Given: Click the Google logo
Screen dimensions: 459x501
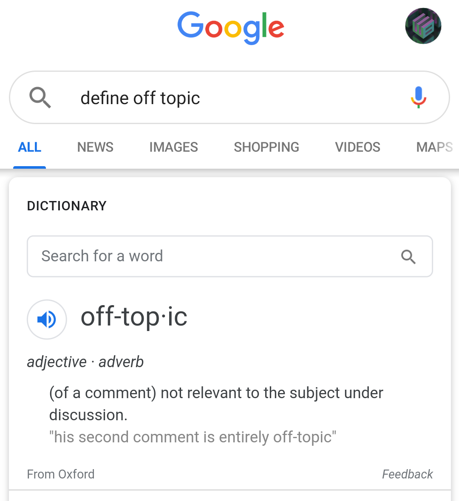Looking at the screenshot, I should coord(231,28).
